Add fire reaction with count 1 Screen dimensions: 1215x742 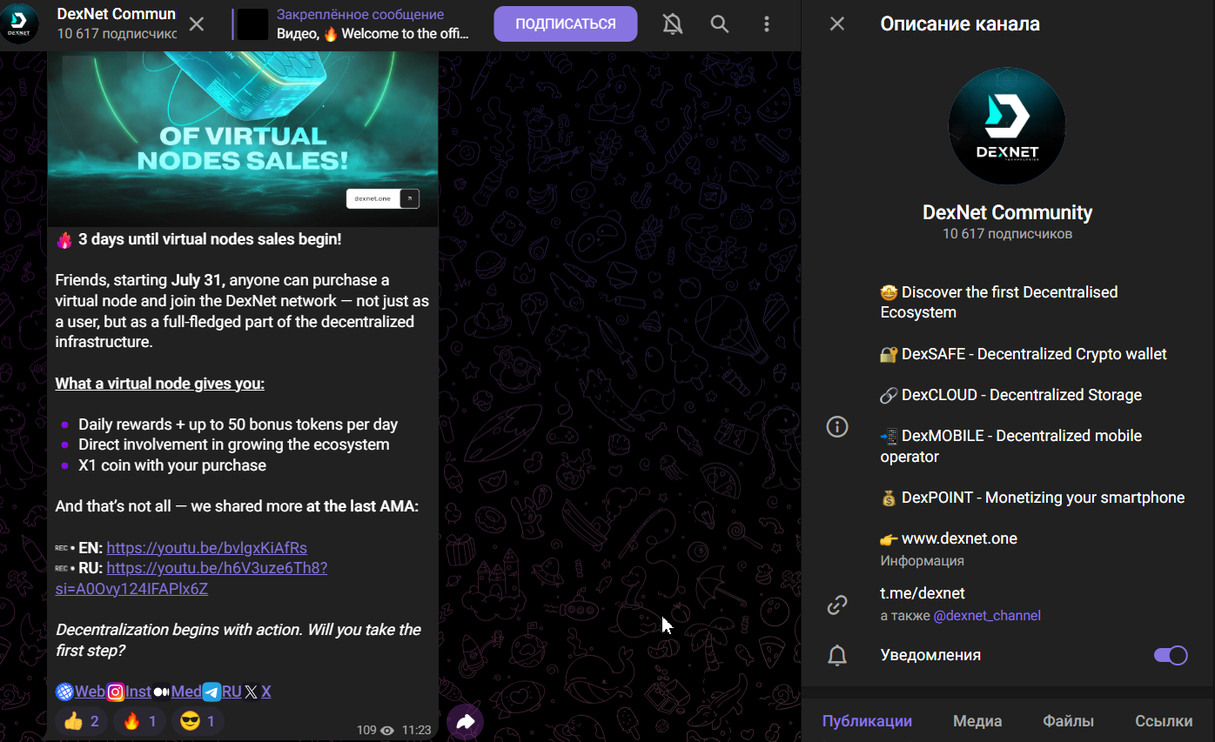point(139,721)
